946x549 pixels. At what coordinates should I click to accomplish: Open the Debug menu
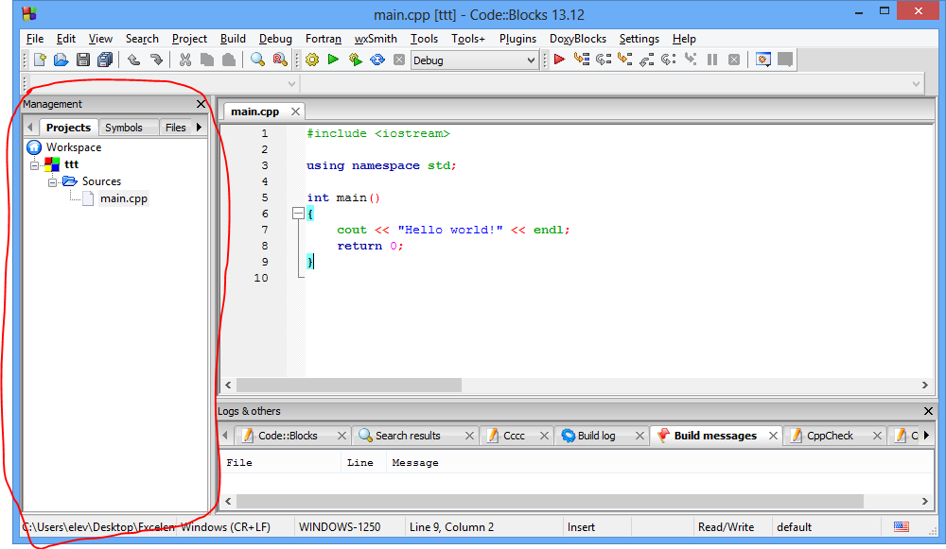tap(275, 39)
